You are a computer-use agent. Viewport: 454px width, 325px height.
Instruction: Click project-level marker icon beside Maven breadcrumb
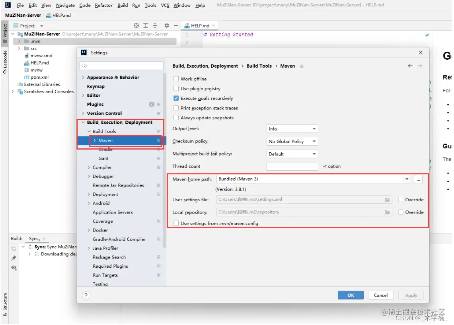pyautogui.click(x=302, y=66)
